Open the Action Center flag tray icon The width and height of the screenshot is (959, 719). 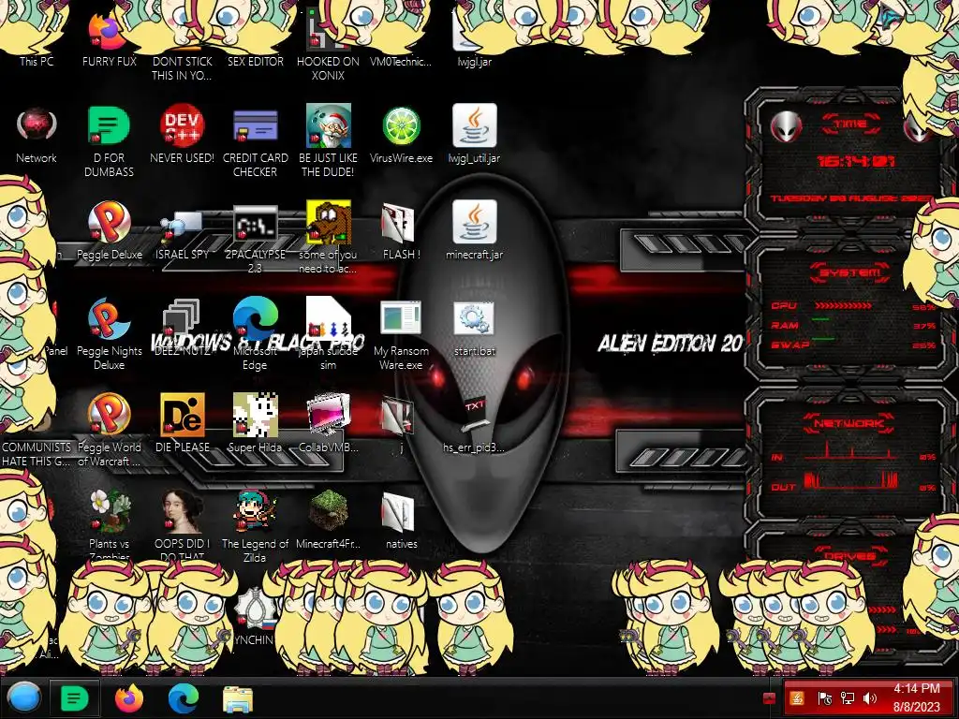coord(824,697)
